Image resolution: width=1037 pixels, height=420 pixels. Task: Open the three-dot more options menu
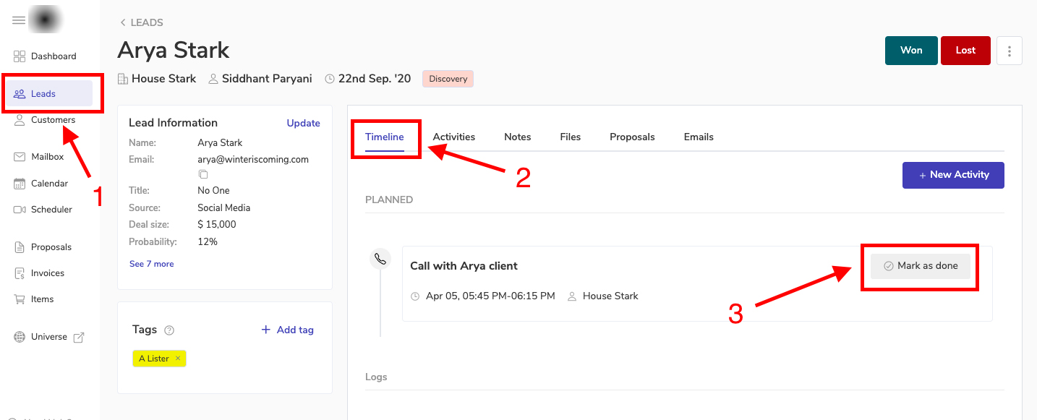coord(1009,51)
